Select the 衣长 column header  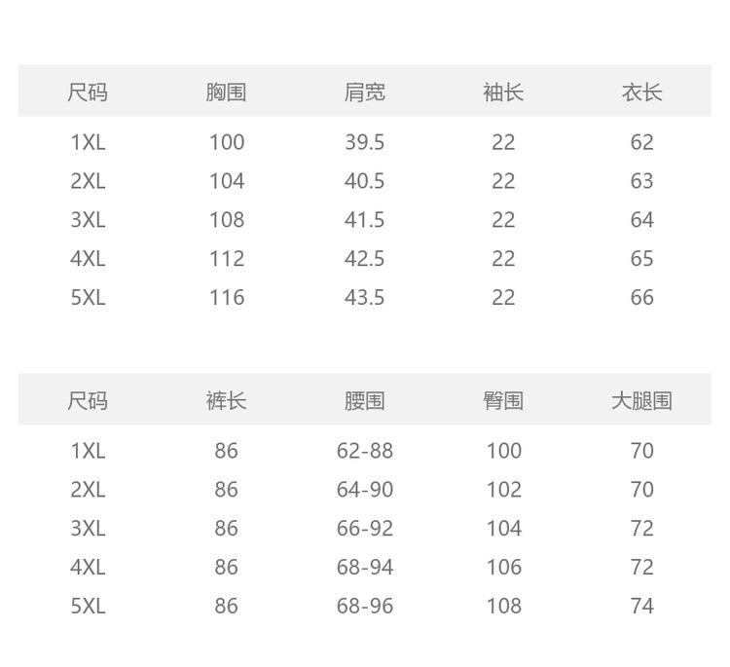[x=641, y=93]
